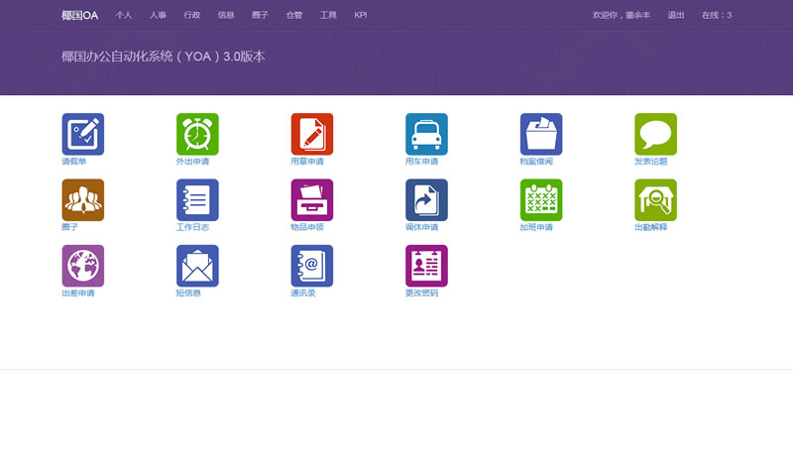The width and height of the screenshot is (793, 465).
Task: Open the 行政 menu in navbar
Action: coord(191,15)
